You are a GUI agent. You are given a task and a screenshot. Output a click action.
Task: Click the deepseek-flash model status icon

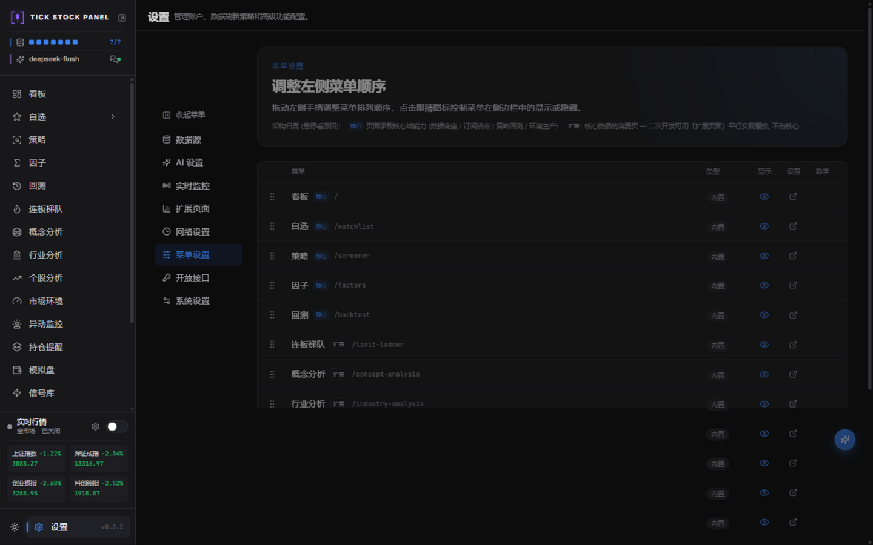[x=115, y=59]
